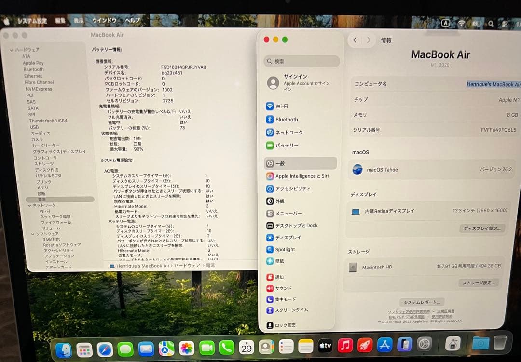Select Bluetooth in the System Settings sidebar
The width and height of the screenshot is (521, 362).
tap(284, 119)
